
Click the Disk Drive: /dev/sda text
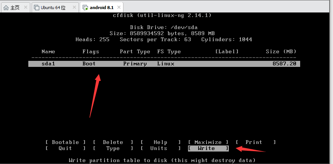(164, 28)
